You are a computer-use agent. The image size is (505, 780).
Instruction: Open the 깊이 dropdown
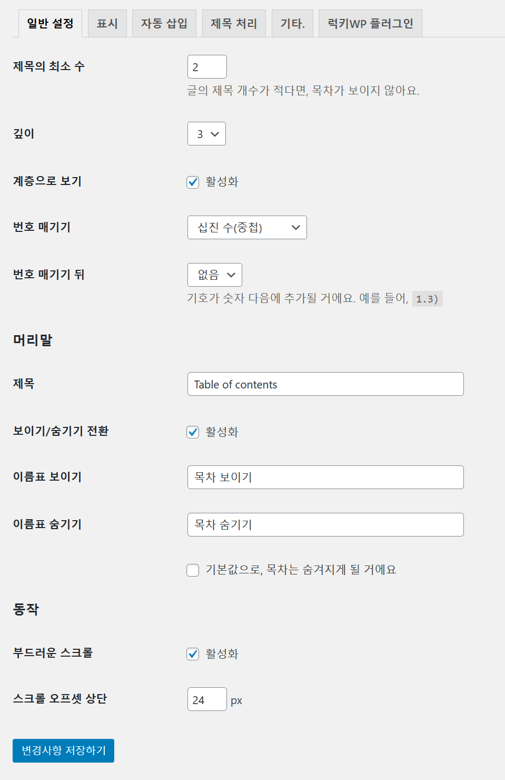click(206, 134)
